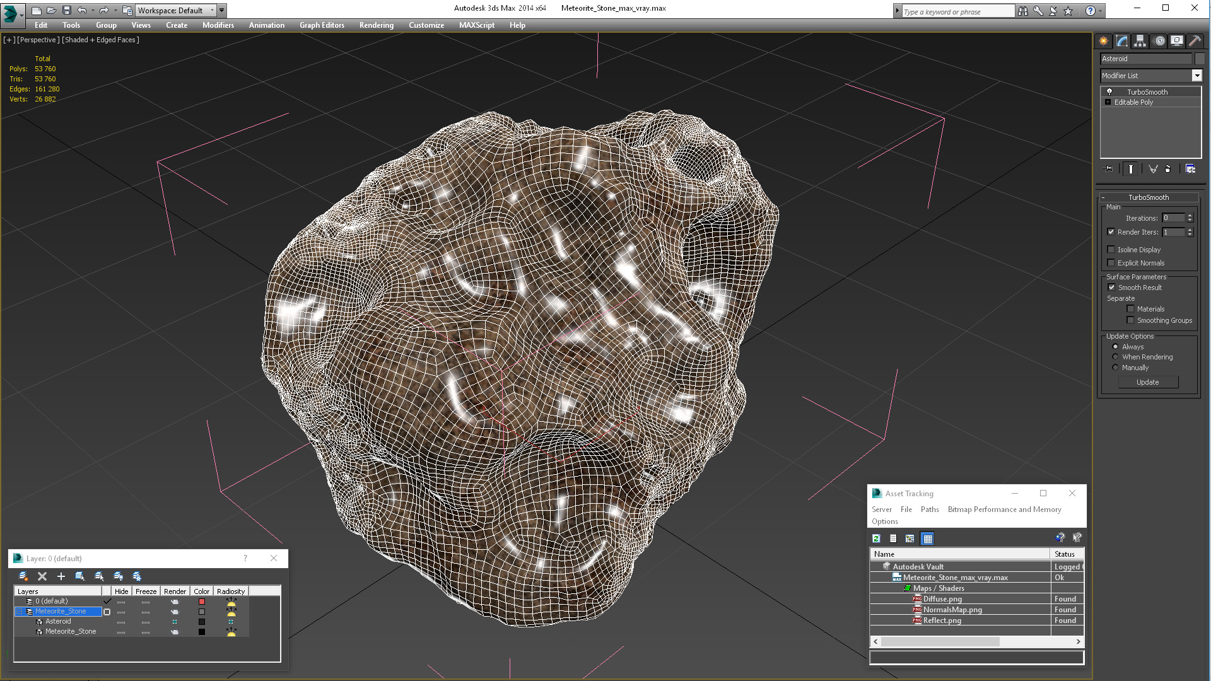This screenshot has height=681, width=1211.
Task: Toggle the TurboSmooth lightbulb visibility
Action: pyautogui.click(x=1109, y=92)
